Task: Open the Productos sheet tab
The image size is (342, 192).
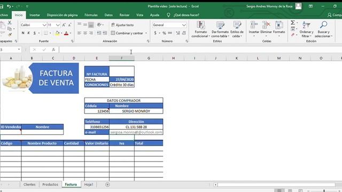Action: 50,185
